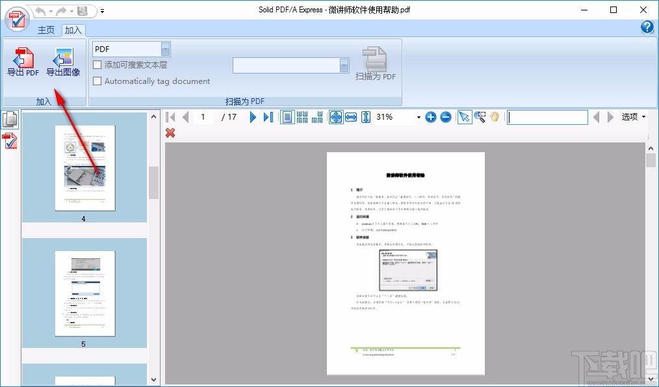Viewport: 659px width, 387px height.
Task: Toggle fit width zoom mode
Action: [x=351, y=117]
